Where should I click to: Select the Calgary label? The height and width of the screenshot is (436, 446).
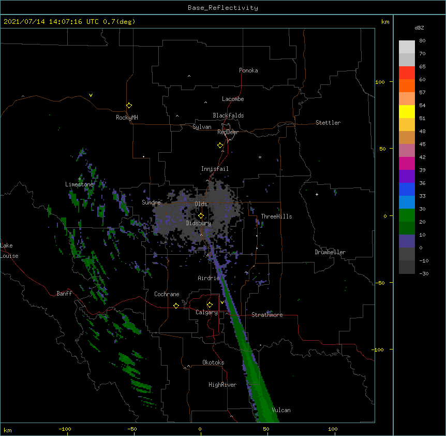206,312
